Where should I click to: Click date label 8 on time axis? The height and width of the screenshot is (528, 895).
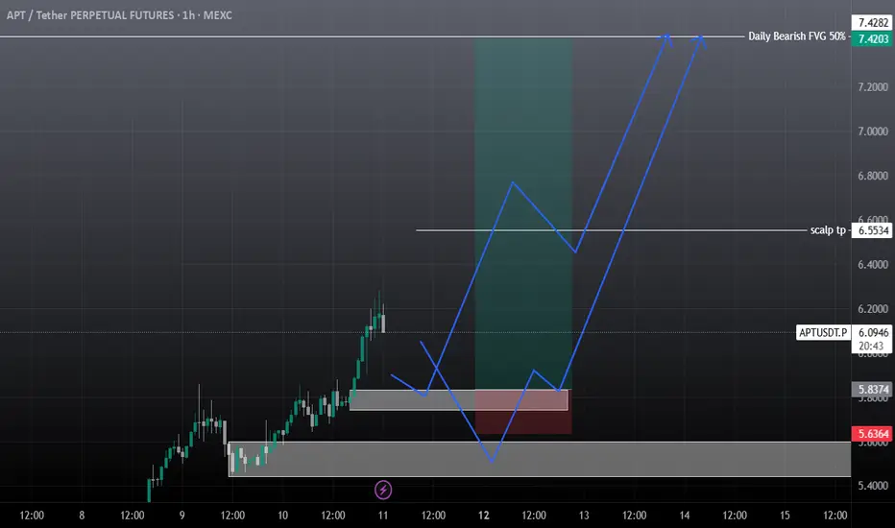[82, 516]
